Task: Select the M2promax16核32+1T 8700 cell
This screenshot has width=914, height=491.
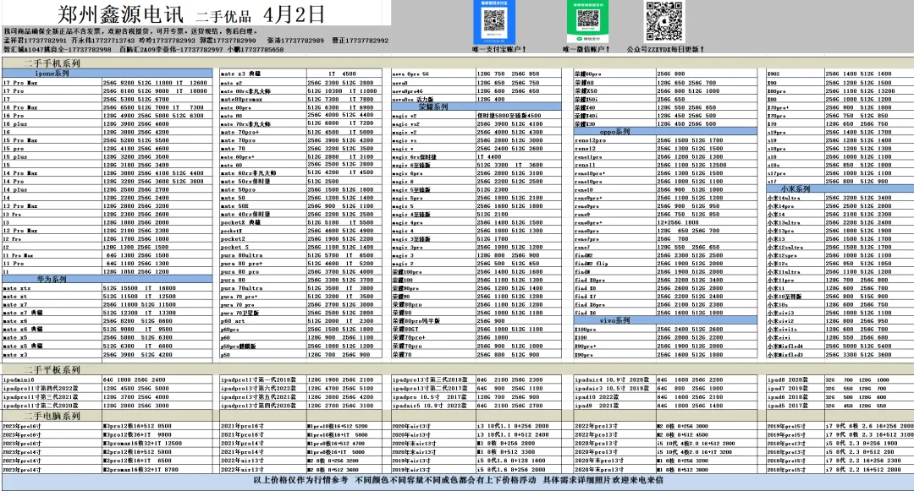Action: (157, 469)
